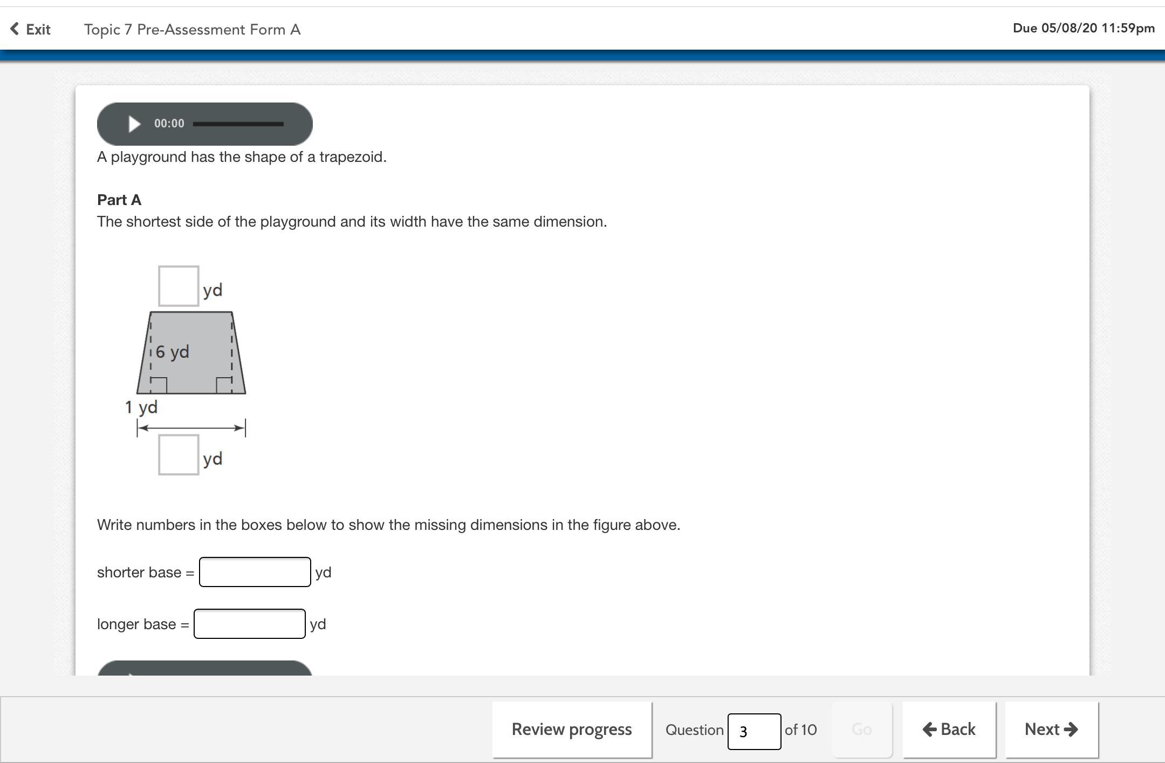Click the audio progress bar track
Viewport: 1165px width, 763px height.
(x=238, y=124)
